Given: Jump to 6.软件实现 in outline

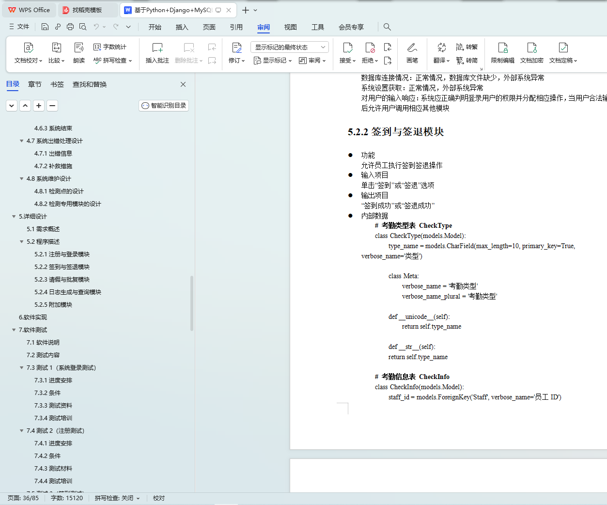Looking at the screenshot, I should click(33, 317).
